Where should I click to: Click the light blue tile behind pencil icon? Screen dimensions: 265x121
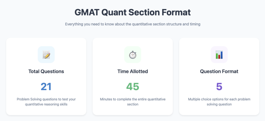[x=46, y=55]
